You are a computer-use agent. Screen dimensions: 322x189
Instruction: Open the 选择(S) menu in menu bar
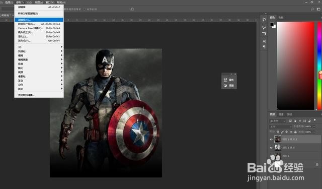(9, 3)
